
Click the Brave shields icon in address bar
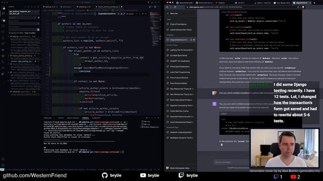[x=303, y=7]
